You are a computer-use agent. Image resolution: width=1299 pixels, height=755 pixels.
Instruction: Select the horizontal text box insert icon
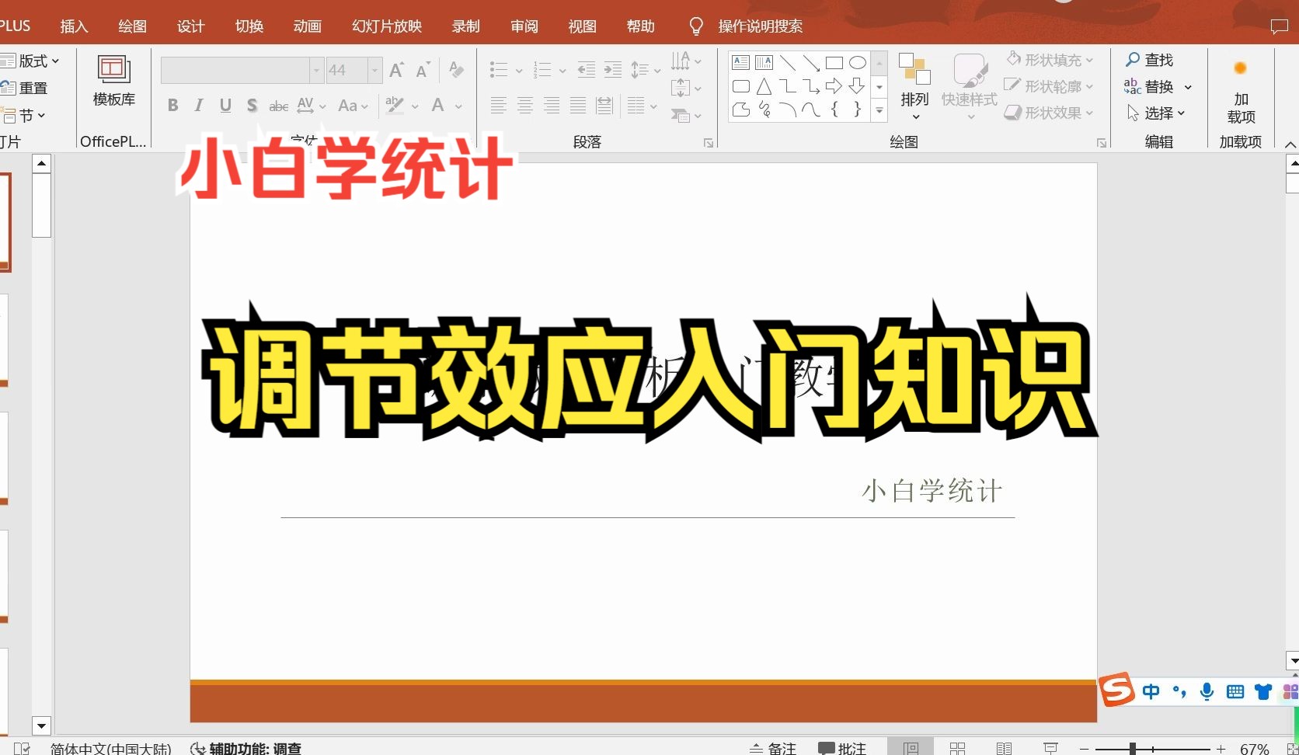tap(740, 61)
